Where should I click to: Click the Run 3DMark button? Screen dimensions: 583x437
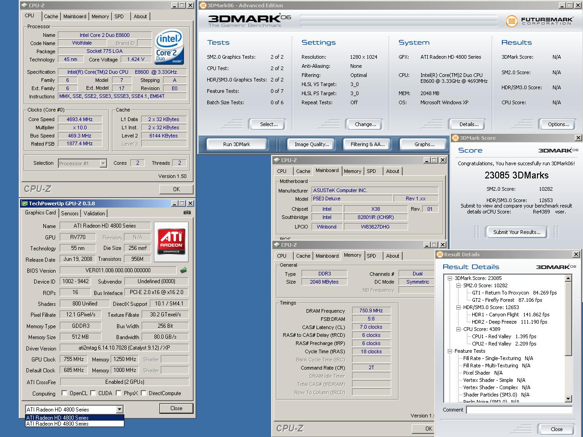pos(237,144)
